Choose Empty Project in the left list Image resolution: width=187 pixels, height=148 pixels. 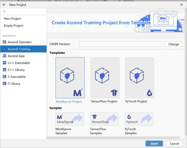coord(14,26)
